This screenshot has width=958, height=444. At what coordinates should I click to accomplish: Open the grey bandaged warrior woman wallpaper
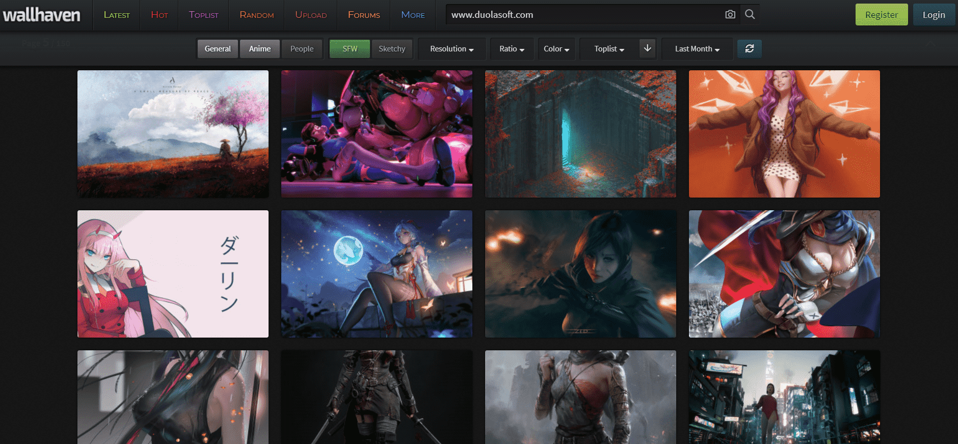coord(580,397)
